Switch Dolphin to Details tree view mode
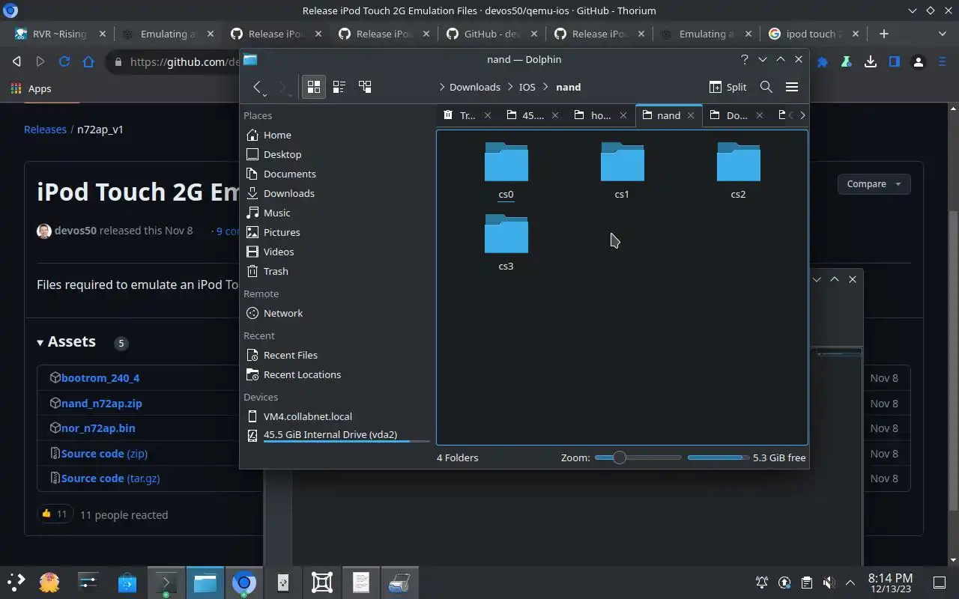Viewport: 959px width, 599px height. tap(365, 87)
